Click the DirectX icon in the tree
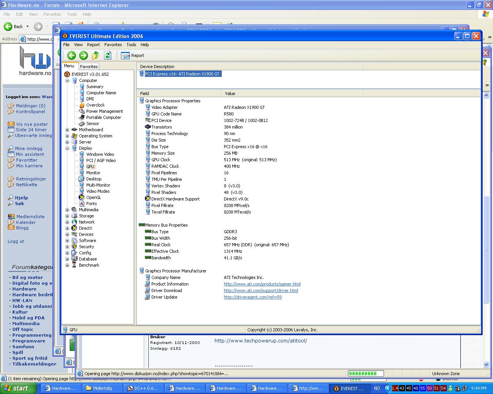Viewport: 493px width, 394px height. [74, 228]
